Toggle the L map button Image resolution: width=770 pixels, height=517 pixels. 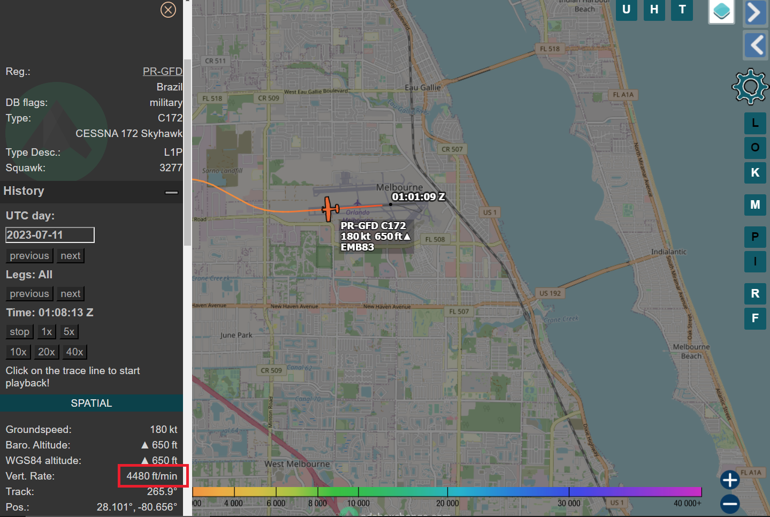(x=755, y=123)
